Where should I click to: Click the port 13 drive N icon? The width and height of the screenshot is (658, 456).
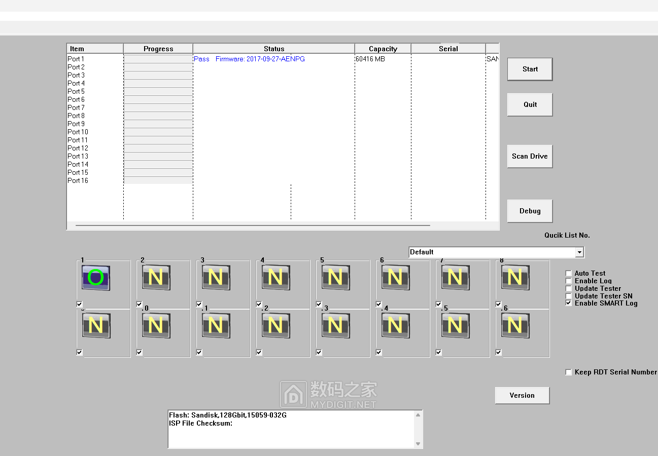[x=335, y=325]
